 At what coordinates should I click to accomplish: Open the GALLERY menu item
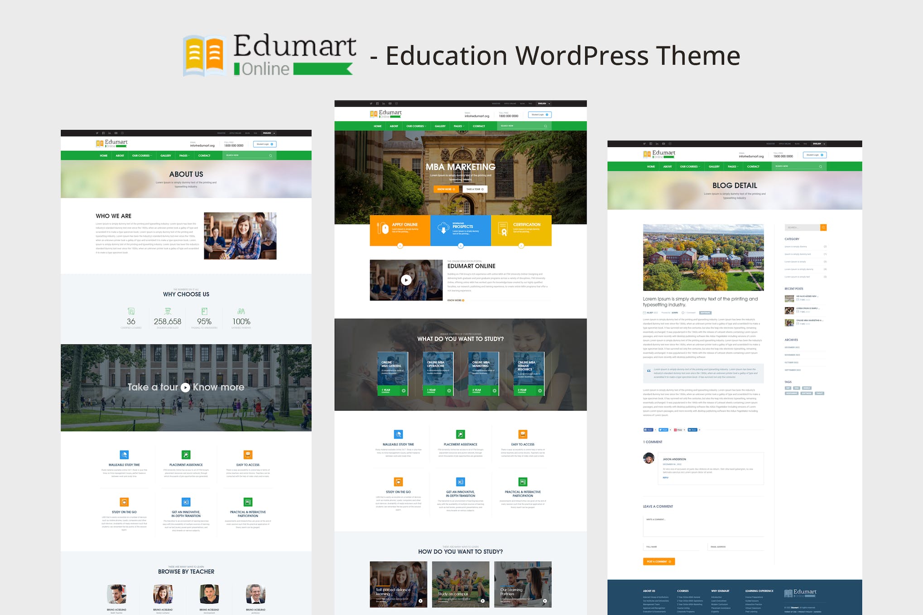(x=440, y=126)
